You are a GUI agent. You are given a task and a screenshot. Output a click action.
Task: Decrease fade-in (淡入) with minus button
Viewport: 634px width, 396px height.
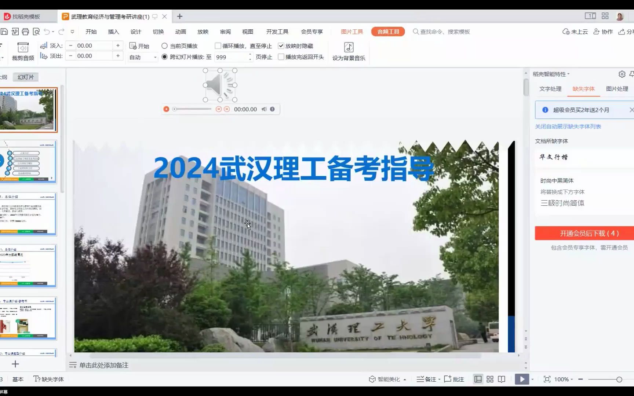pyautogui.click(x=70, y=45)
